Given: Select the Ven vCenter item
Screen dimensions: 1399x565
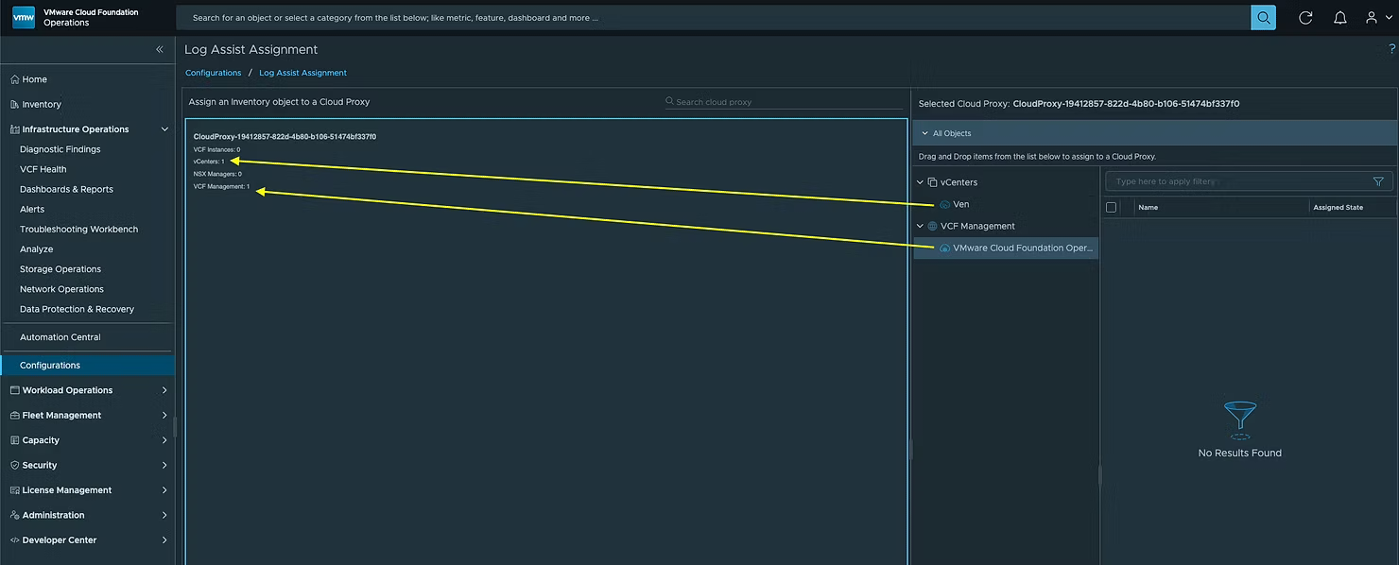Looking at the screenshot, I should coord(960,204).
